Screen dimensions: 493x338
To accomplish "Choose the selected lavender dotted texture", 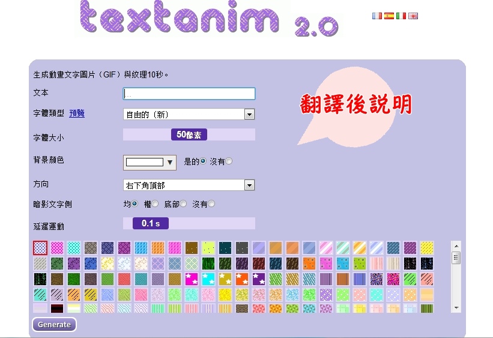I will pyautogui.click(x=40, y=248).
